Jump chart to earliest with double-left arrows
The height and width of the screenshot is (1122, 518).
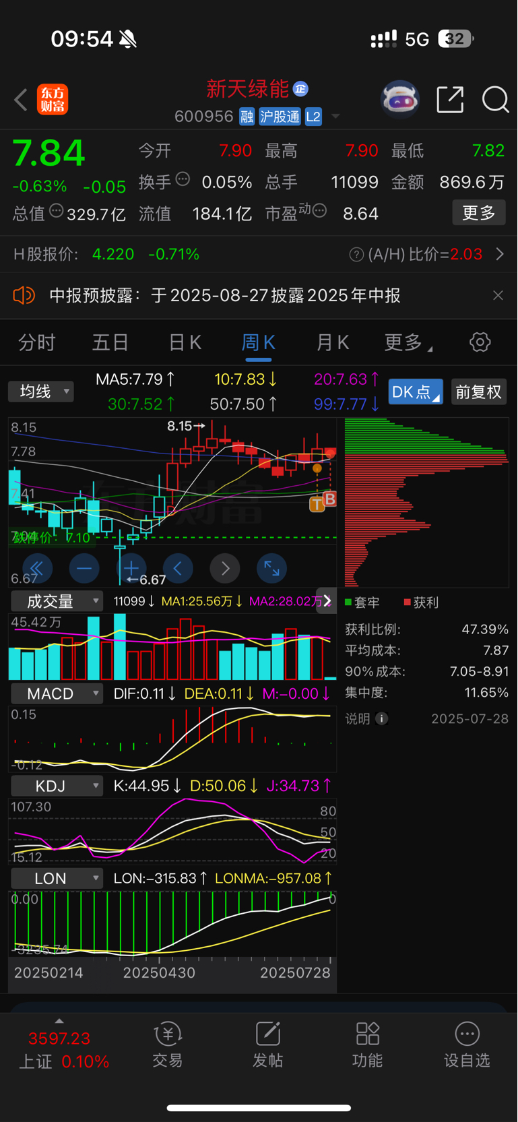(38, 569)
